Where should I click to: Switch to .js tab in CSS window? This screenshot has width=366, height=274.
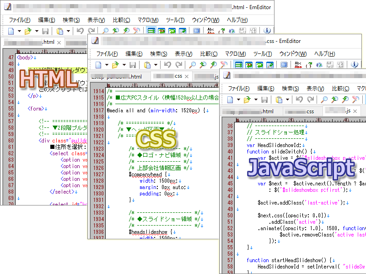[x=207, y=77]
